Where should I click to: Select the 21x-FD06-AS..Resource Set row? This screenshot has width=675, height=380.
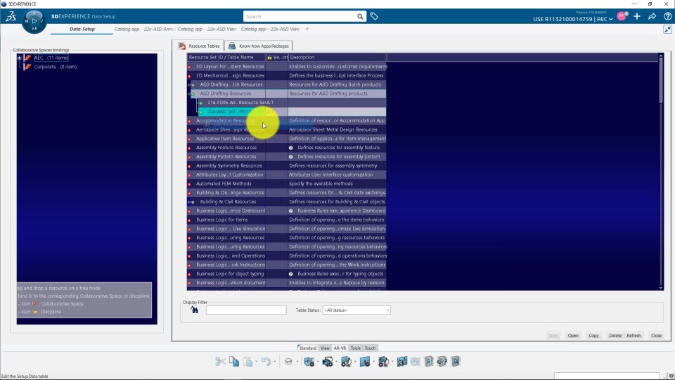coord(292,103)
